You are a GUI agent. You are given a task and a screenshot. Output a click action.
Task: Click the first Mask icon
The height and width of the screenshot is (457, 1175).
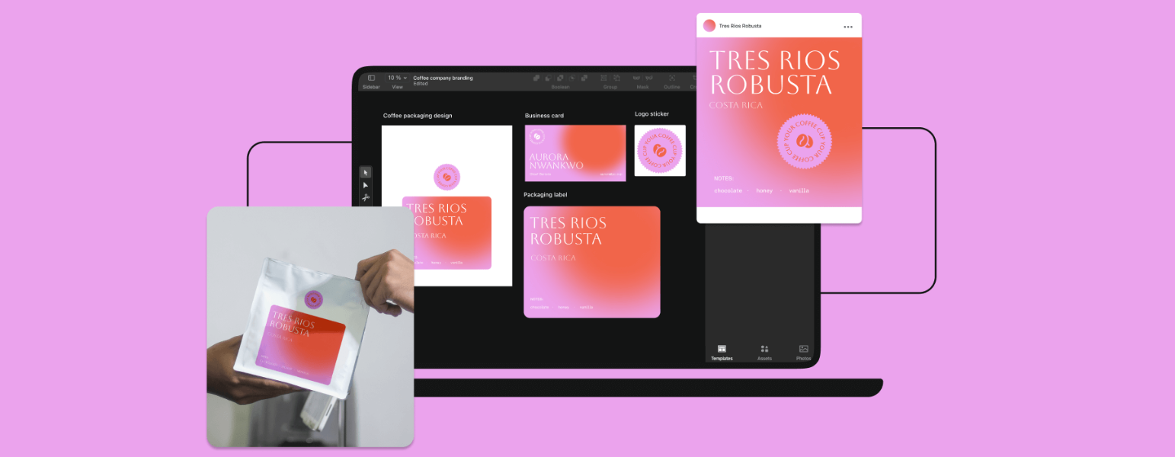(x=637, y=78)
